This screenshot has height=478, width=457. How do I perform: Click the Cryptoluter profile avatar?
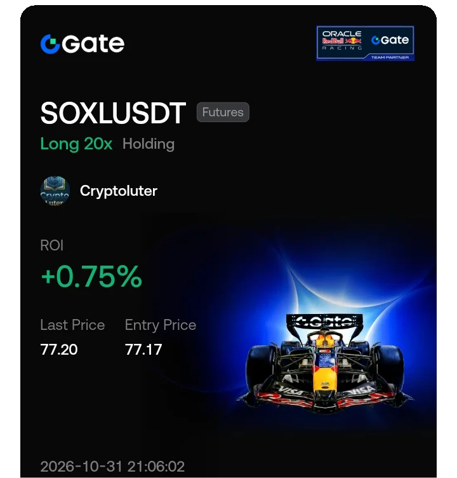tap(55, 191)
